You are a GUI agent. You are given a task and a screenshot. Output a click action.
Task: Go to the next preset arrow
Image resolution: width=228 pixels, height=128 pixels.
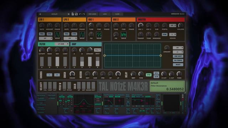click(69, 14)
